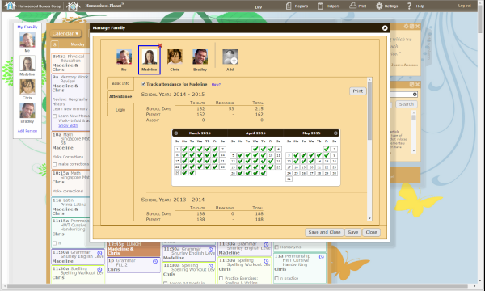Expand the Calendar view dropdown
The image size is (485, 291).
[65, 33]
